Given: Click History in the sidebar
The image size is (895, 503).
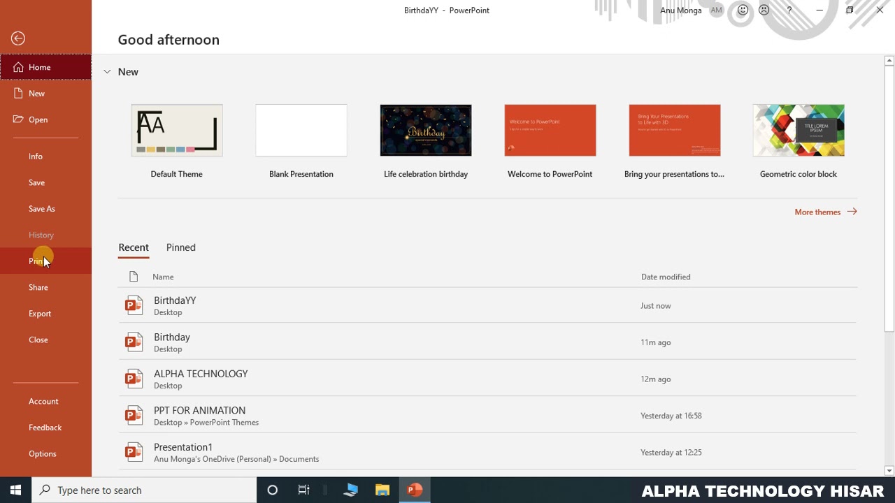Looking at the screenshot, I should [x=45, y=235].
